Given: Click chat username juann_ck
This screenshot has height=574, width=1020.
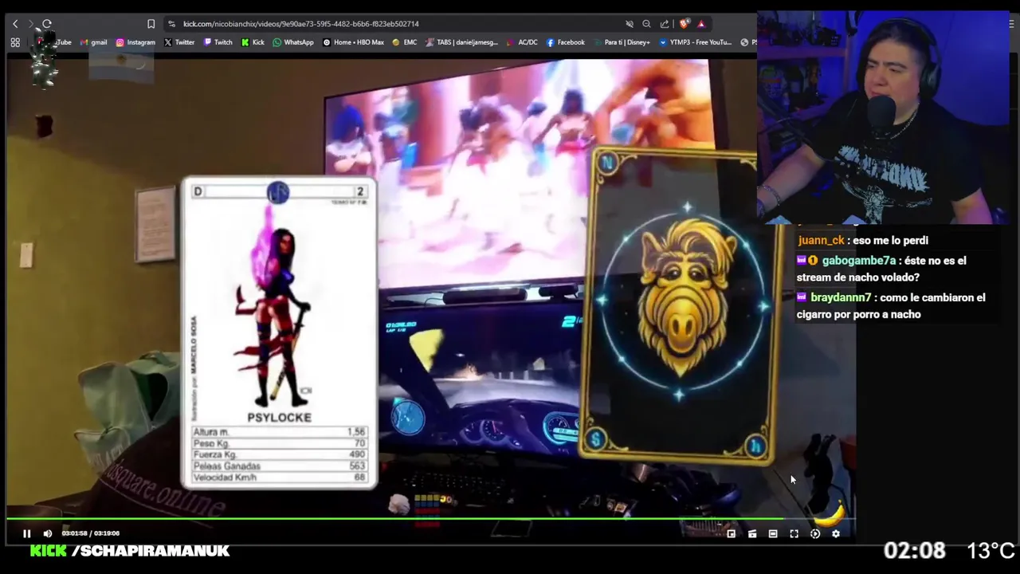Looking at the screenshot, I should pyautogui.click(x=821, y=240).
